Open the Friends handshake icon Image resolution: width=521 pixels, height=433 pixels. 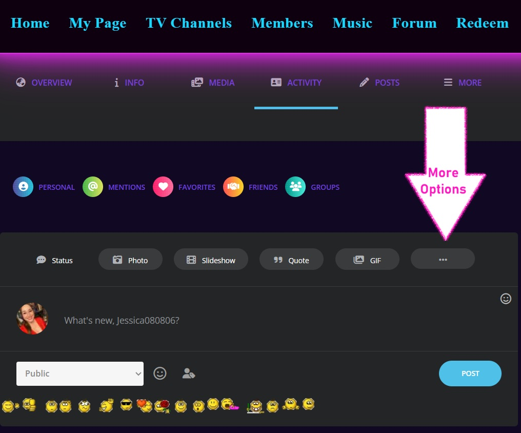tap(233, 187)
